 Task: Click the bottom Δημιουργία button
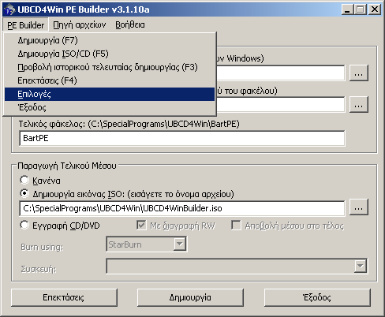190,297
